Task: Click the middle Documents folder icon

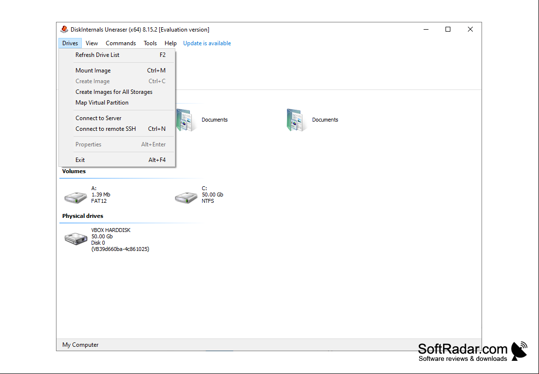Action: [186, 120]
